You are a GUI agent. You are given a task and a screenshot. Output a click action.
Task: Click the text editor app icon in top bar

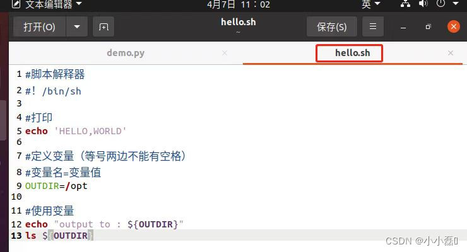(x=16, y=4)
